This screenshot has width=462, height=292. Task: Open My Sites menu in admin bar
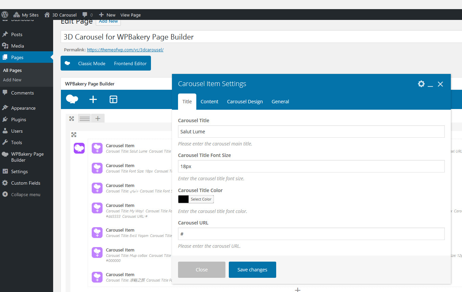click(x=26, y=15)
